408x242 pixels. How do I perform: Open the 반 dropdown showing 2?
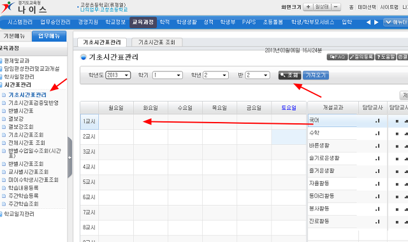(258, 75)
